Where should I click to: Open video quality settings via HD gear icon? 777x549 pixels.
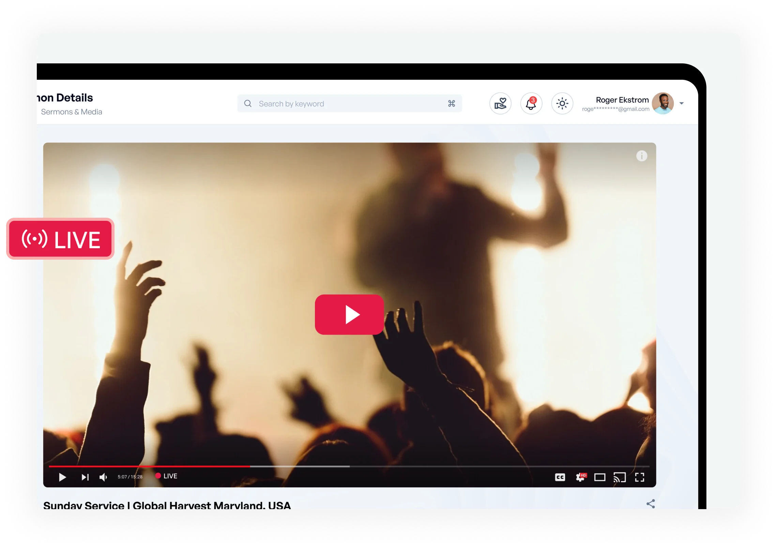pos(580,477)
